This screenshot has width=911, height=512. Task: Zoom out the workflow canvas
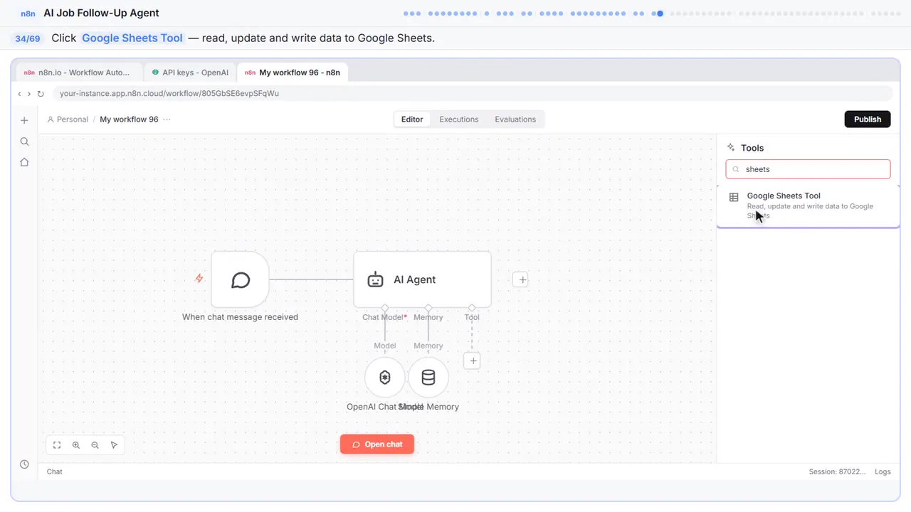[95, 445]
